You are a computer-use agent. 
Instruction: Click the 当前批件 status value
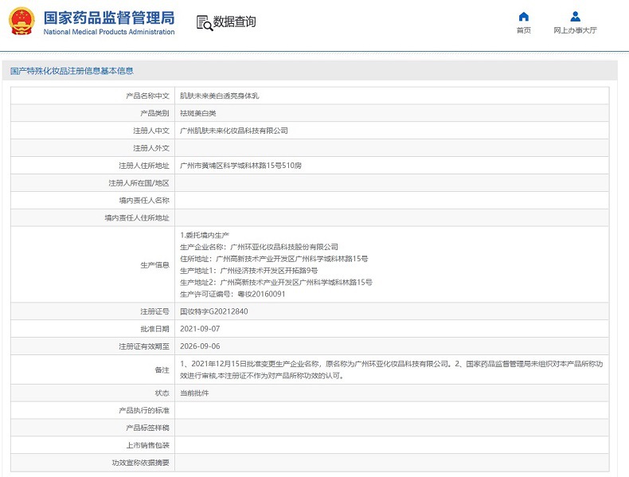click(x=193, y=393)
